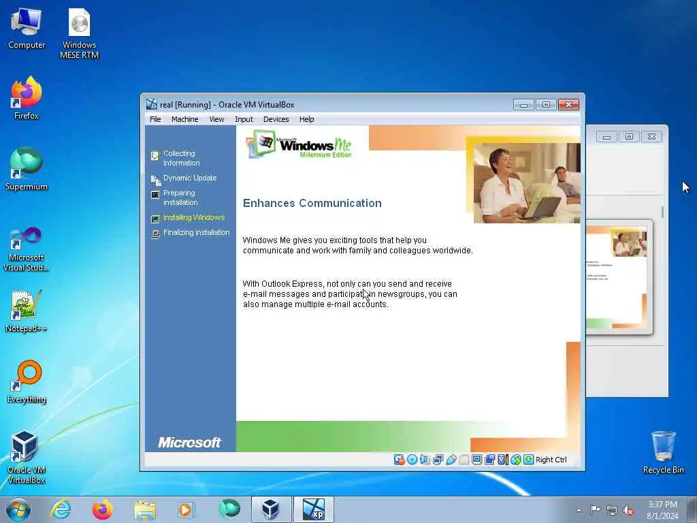
Task: Open the Machine menu
Action: click(185, 119)
